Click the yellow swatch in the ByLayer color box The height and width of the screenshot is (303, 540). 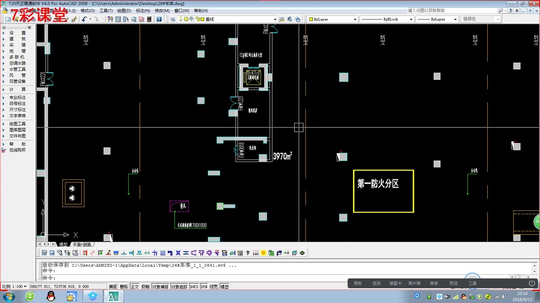tap(311, 19)
